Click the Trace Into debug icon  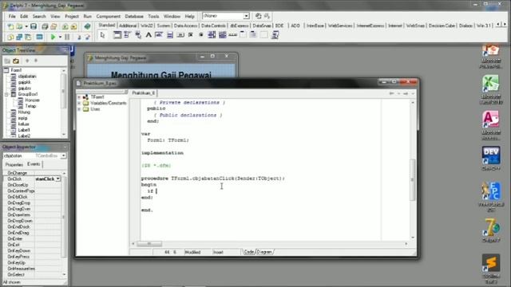[x=79, y=37]
